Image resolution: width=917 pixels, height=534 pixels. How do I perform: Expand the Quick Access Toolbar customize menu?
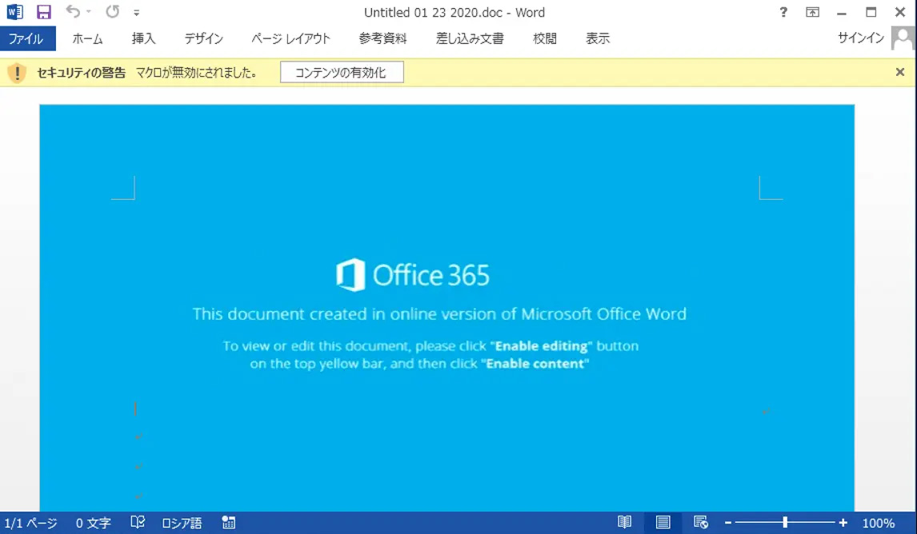coord(136,12)
